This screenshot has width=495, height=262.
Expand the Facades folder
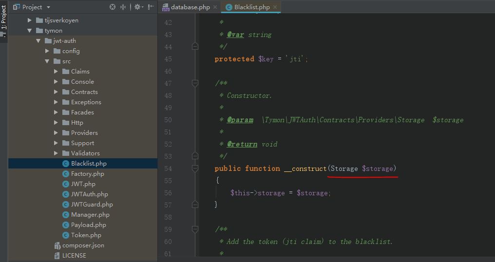56,112
